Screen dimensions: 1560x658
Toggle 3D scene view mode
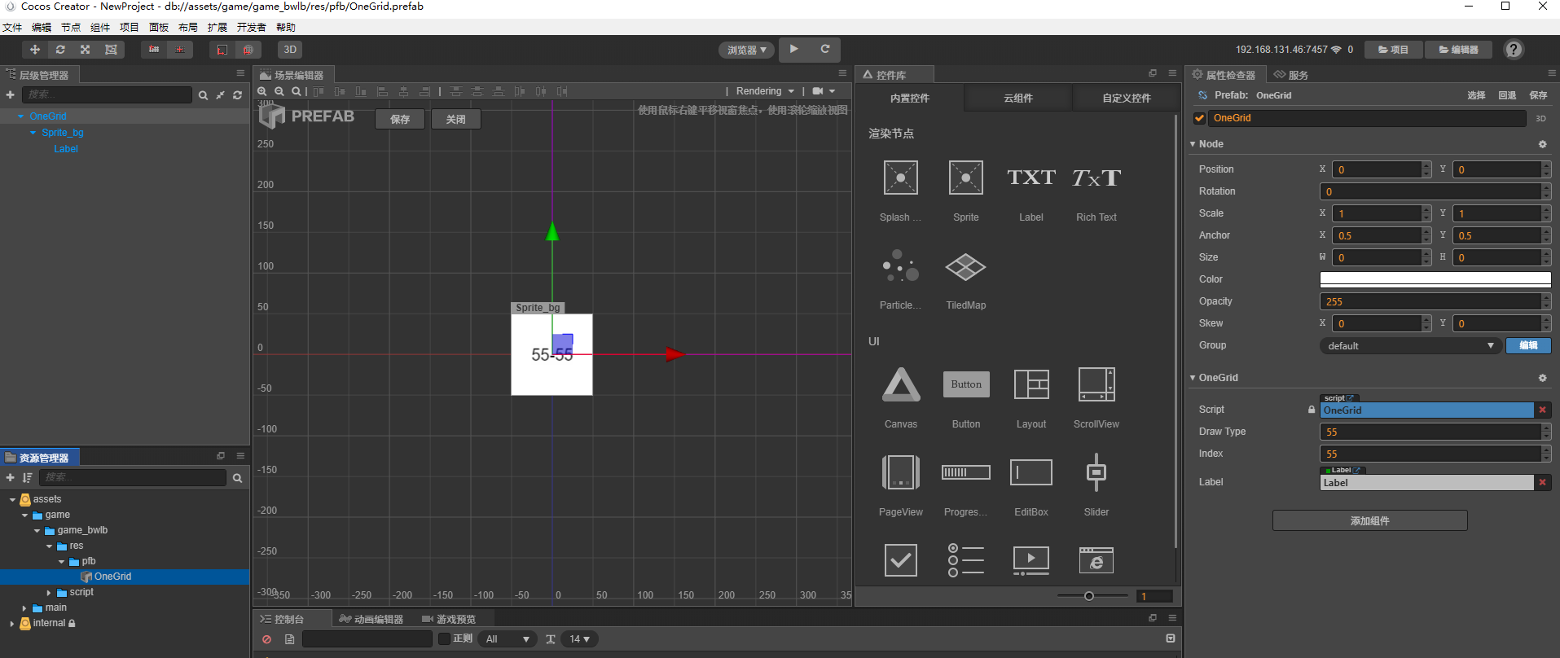(290, 50)
